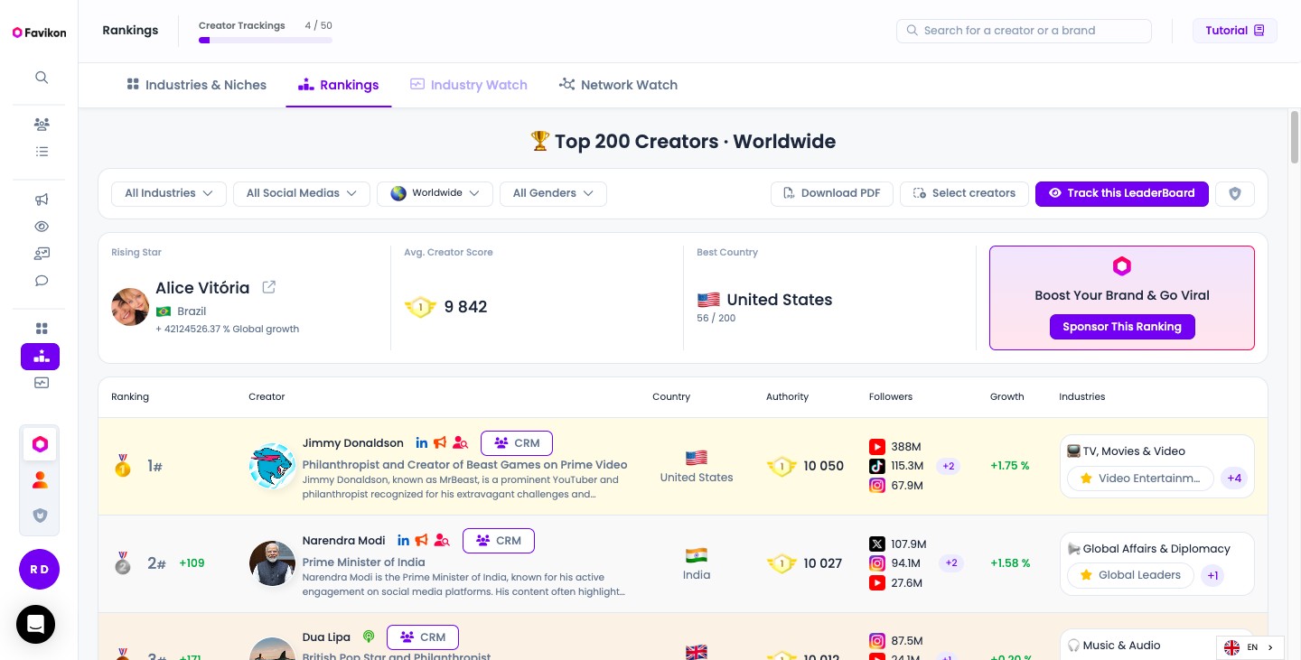This screenshot has height=660, width=1301.
Task: Switch to Industries & Niches tab
Action: coord(196,85)
